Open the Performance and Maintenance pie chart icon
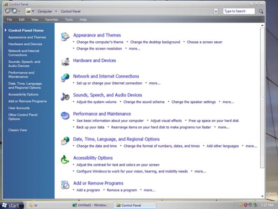 (x=65, y=116)
